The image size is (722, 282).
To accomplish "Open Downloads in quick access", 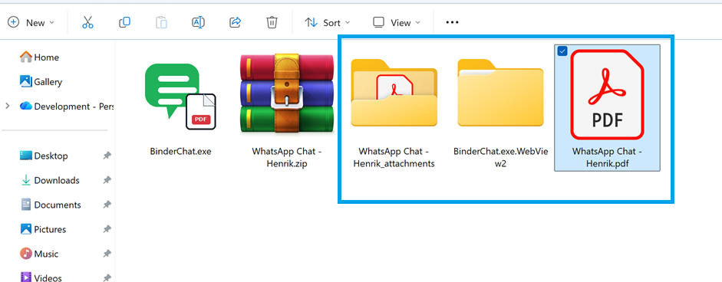I will [x=50, y=180].
